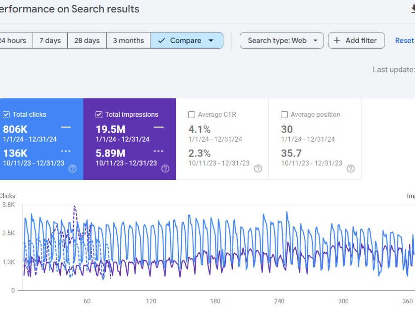Click the solid line legend in Total clicks
This screenshot has height=312, width=415.
(66, 128)
